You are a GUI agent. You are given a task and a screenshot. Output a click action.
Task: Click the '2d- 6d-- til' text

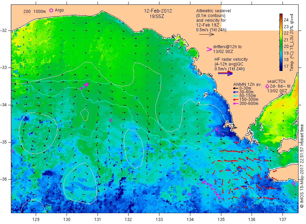tap(280, 86)
